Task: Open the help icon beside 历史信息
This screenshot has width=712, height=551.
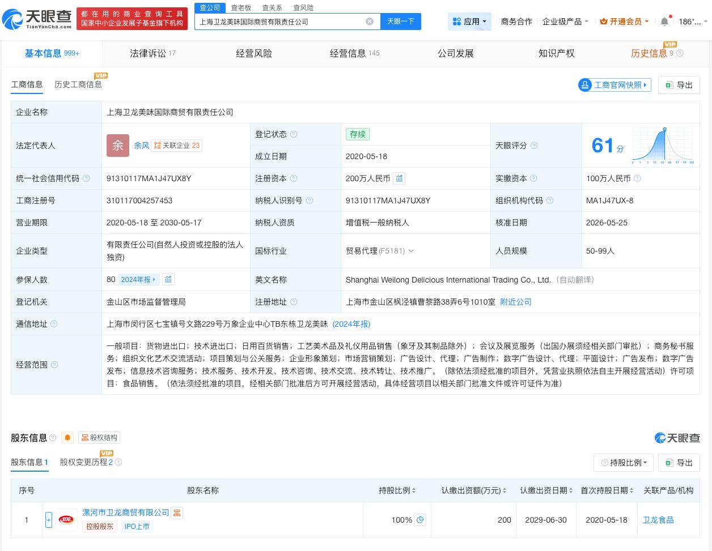Action: point(680,53)
